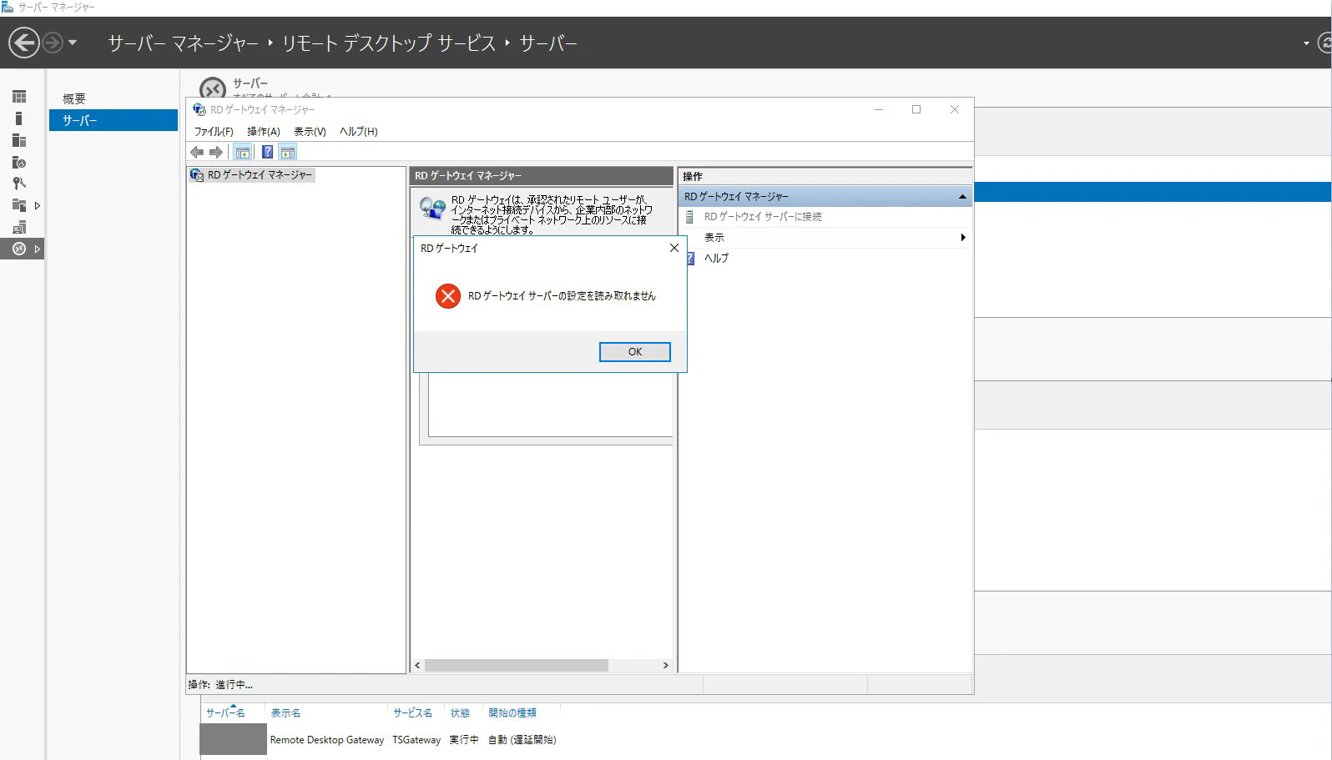Close the RD ゲートウェイ error dialog
This screenshot has width=1332, height=760.
674,248
